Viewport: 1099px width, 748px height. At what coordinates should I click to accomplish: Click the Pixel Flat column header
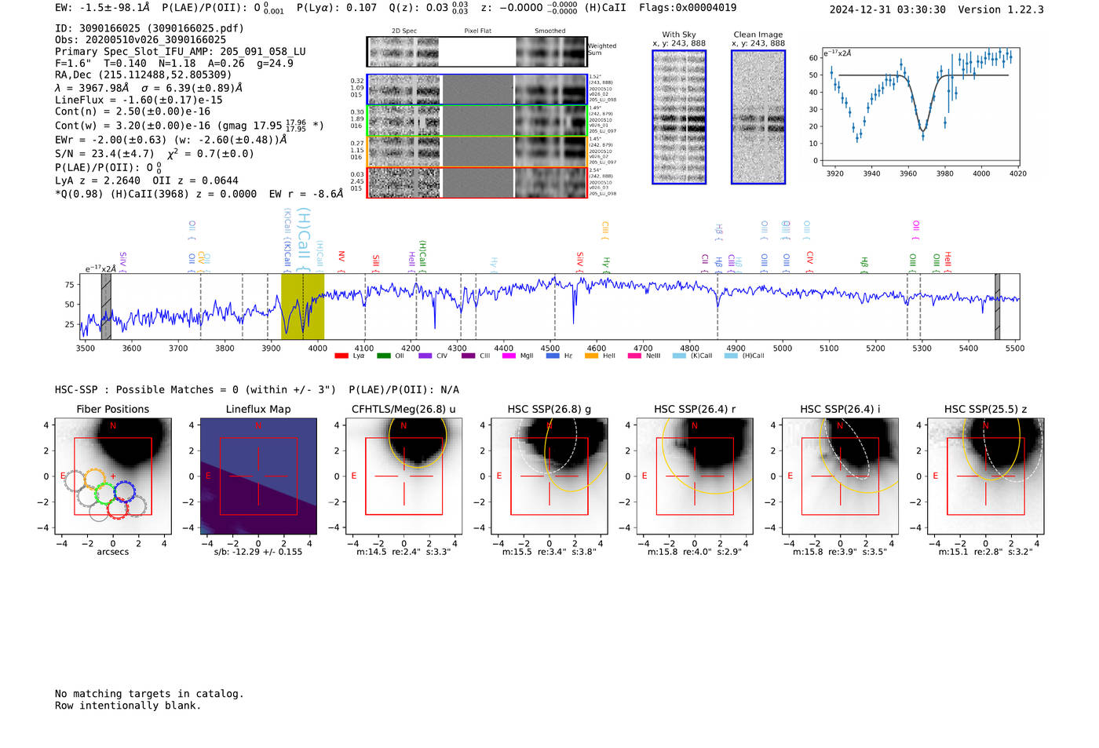click(x=478, y=31)
